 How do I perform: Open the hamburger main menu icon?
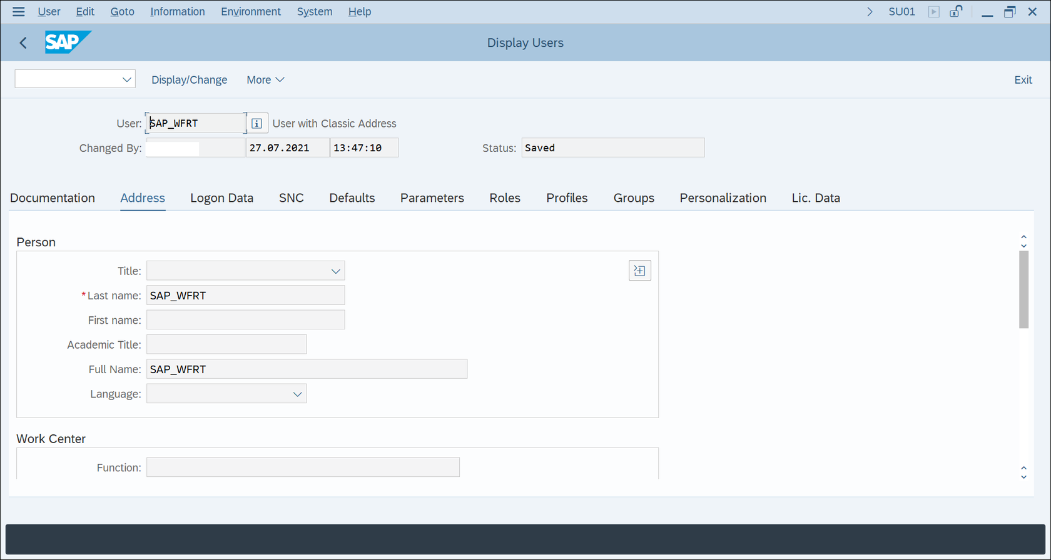tap(18, 12)
